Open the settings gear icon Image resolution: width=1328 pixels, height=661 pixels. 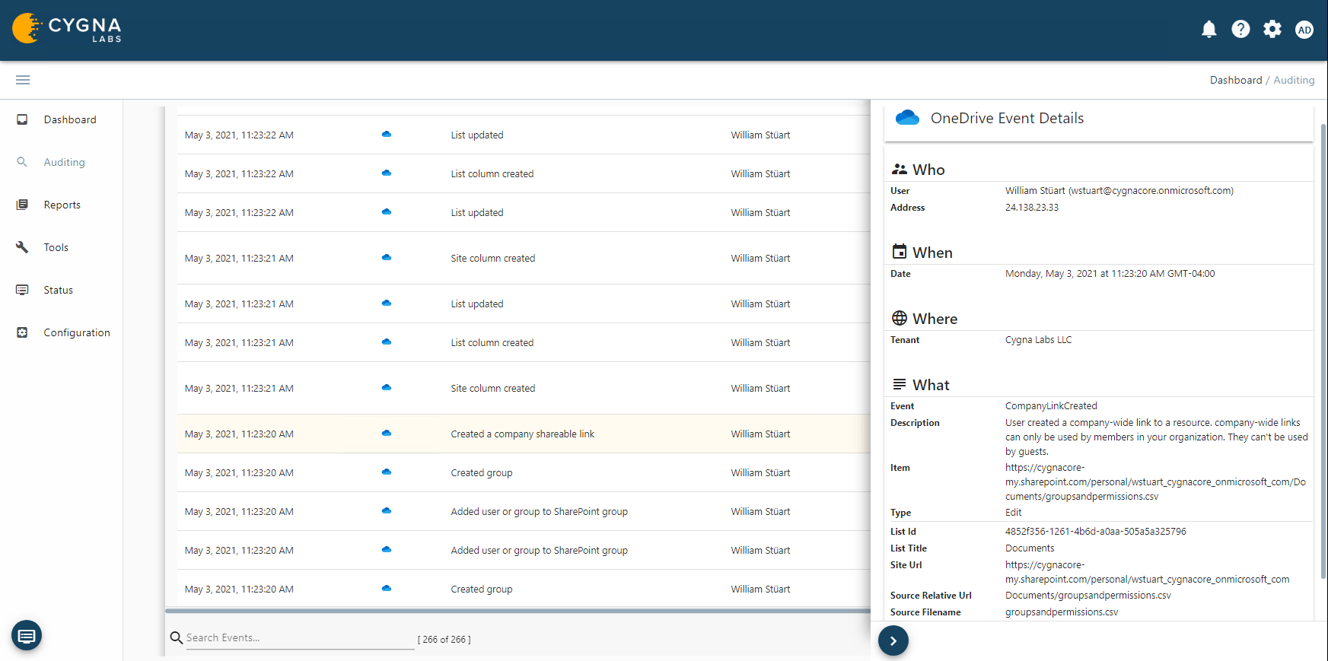(1272, 30)
